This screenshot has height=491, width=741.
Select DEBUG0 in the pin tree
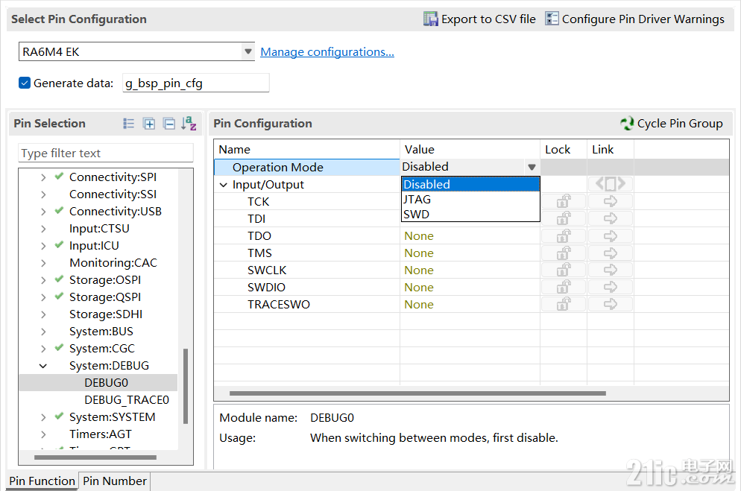(107, 383)
